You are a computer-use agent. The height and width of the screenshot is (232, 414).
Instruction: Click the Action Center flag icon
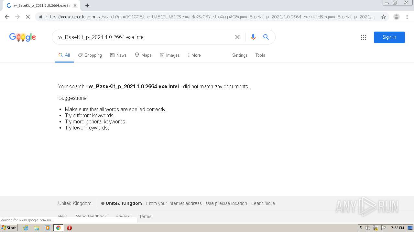[x=383, y=228]
